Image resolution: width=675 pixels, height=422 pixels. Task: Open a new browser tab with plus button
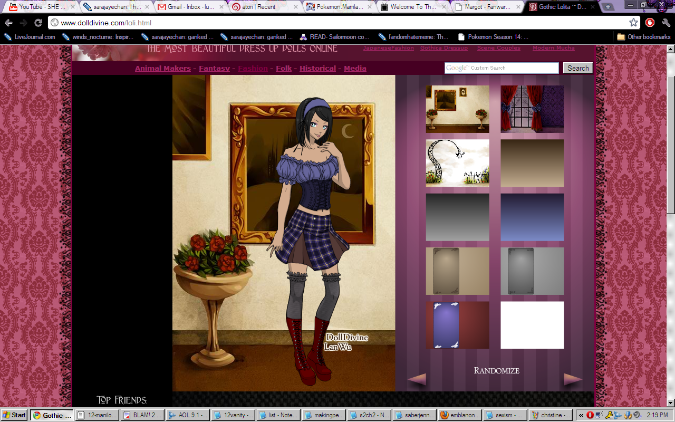(x=608, y=7)
